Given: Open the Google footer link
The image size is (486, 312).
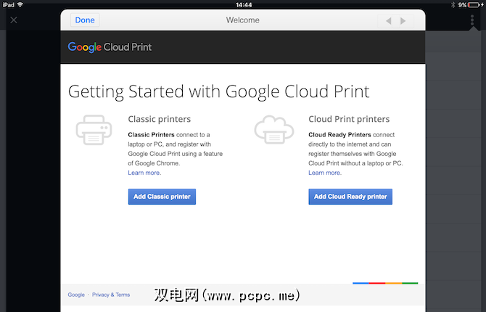Looking at the screenshot, I should tap(76, 295).
